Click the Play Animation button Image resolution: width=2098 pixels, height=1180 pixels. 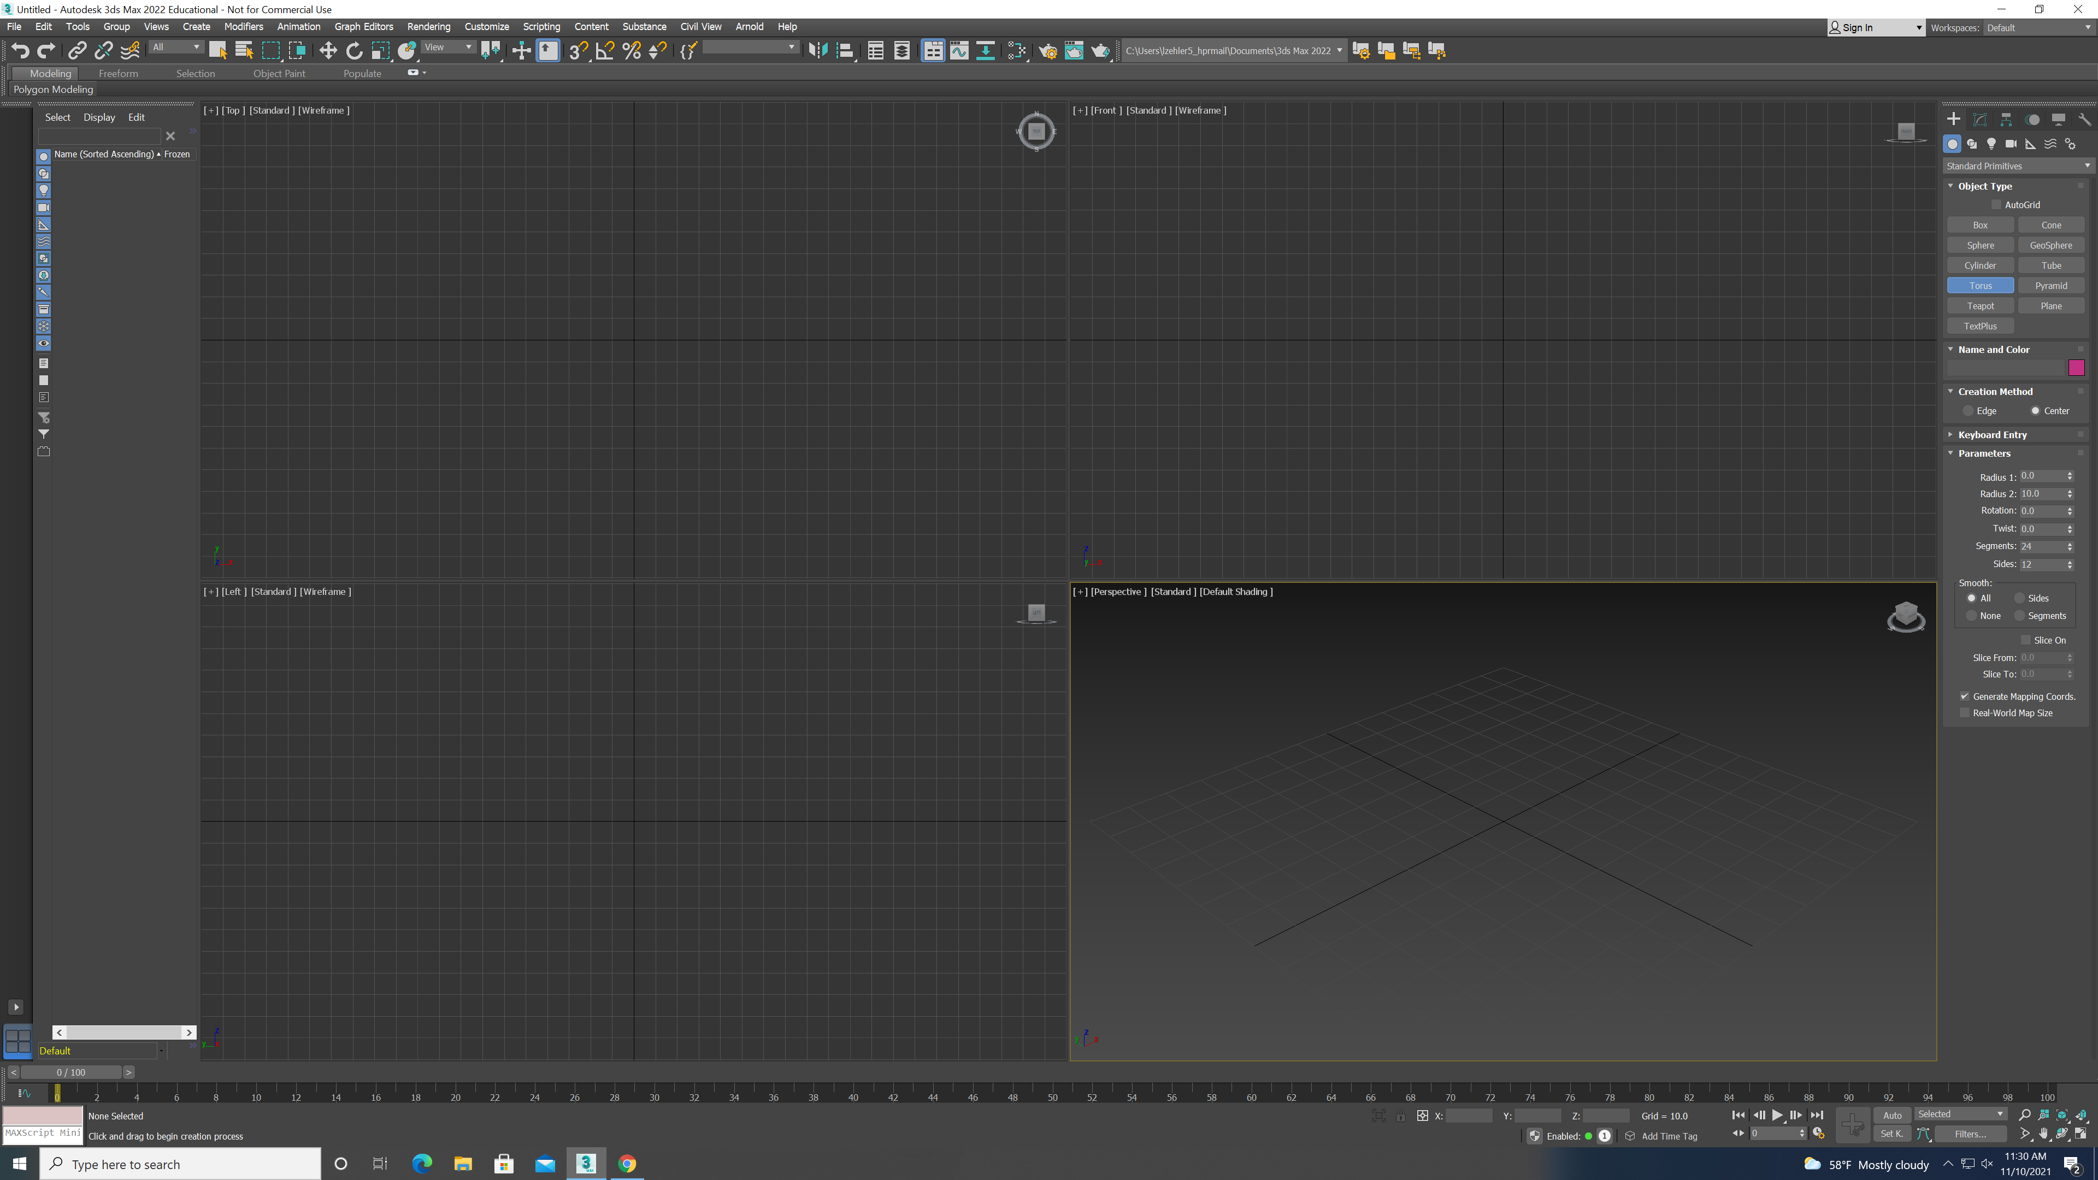pos(1777,1116)
